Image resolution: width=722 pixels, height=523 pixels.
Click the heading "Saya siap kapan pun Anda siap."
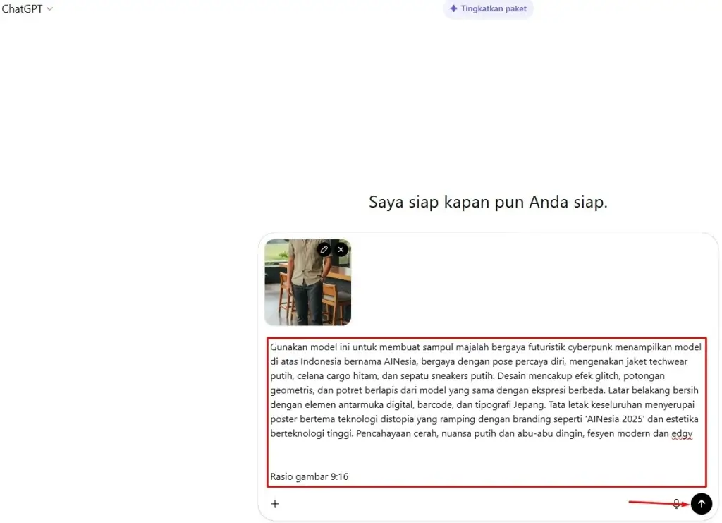488,202
